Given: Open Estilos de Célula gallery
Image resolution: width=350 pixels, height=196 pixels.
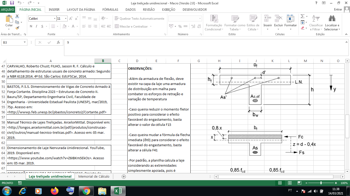Looking at the screenshot, I should click(253, 22).
